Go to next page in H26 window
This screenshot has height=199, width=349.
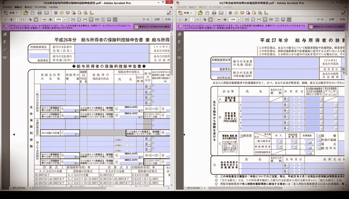coord(11,19)
